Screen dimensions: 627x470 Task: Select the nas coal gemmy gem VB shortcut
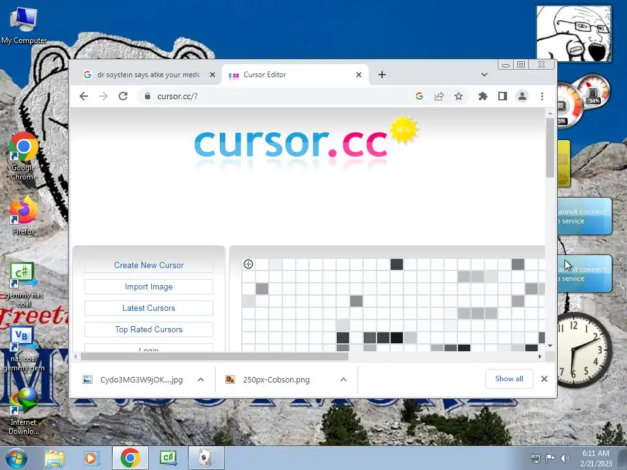[24, 349]
